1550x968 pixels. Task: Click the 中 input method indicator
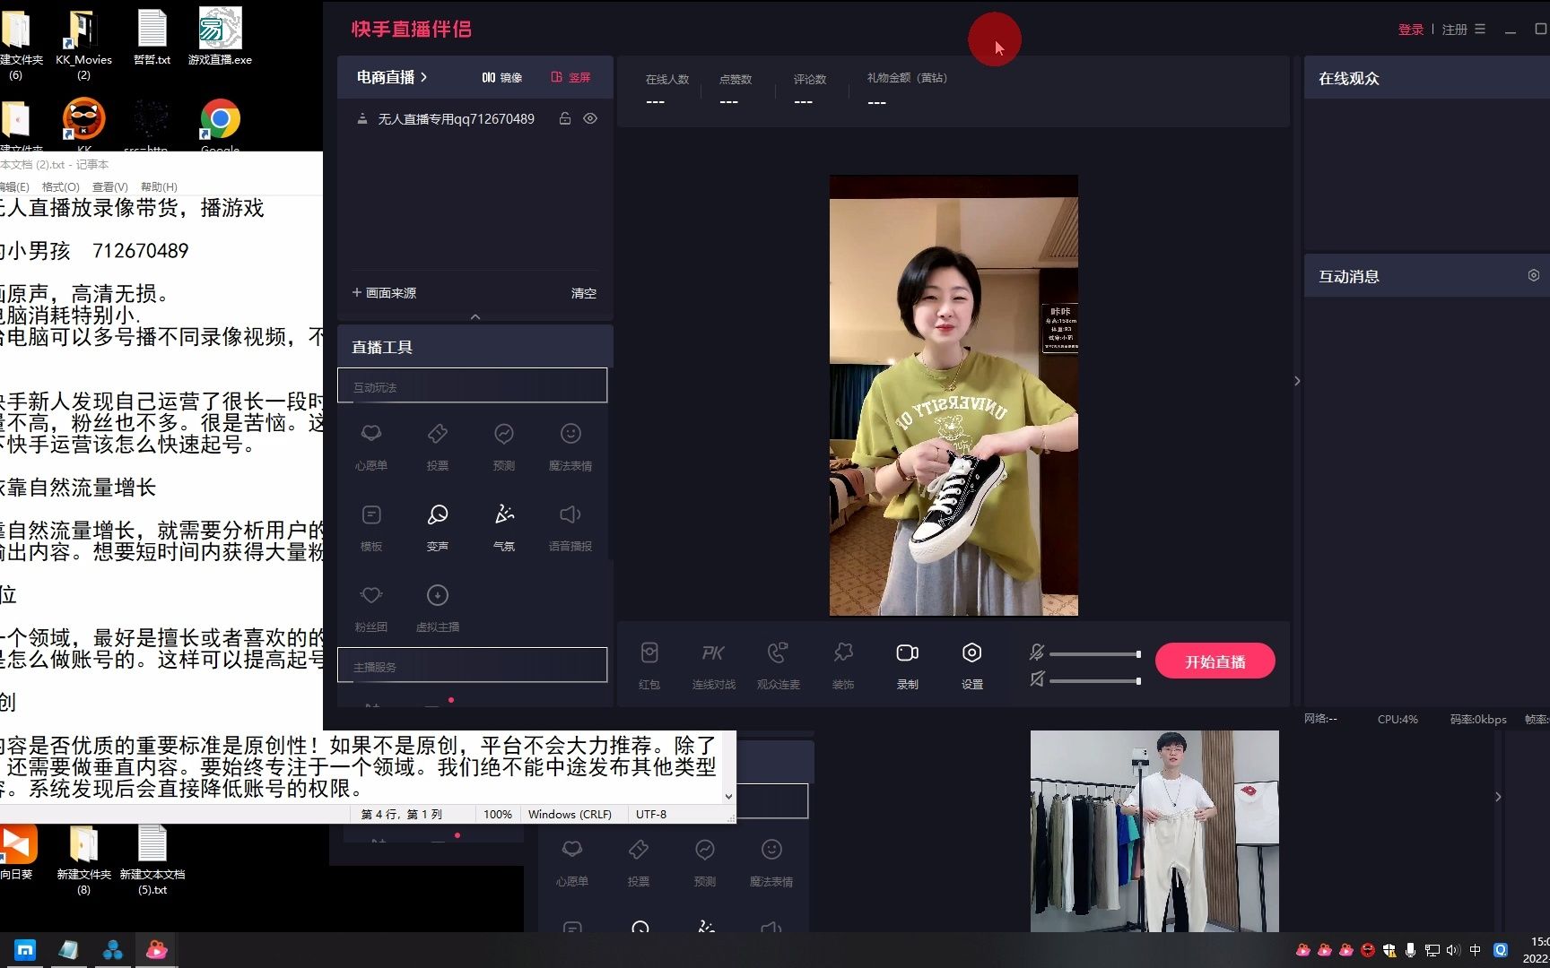(1476, 950)
